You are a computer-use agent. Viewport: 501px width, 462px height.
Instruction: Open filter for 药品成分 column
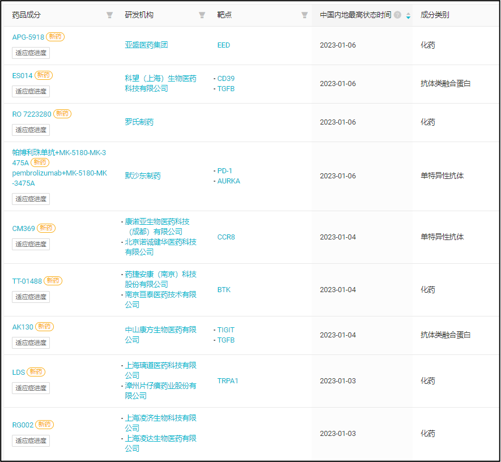click(x=109, y=15)
